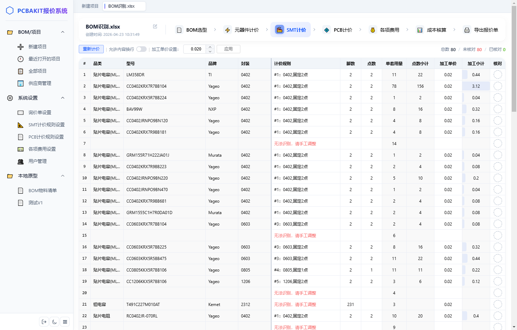Click the users icon beside 用户管理
The height and width of the screenshot is (330, 517).
(x=21, y=161)
